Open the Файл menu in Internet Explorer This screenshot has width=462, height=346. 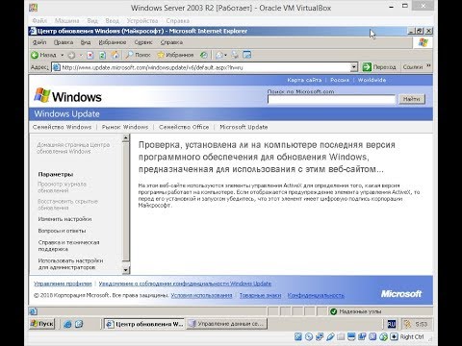39,42
